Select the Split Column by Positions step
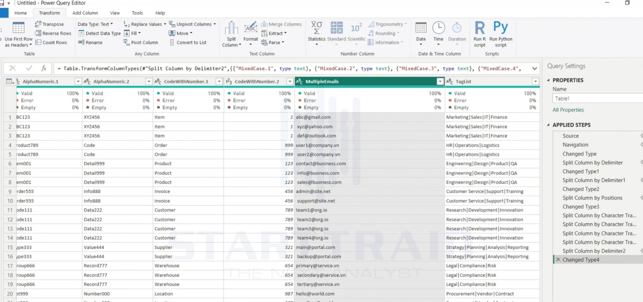Screen dimensions: 643x302 click(592, 198)
